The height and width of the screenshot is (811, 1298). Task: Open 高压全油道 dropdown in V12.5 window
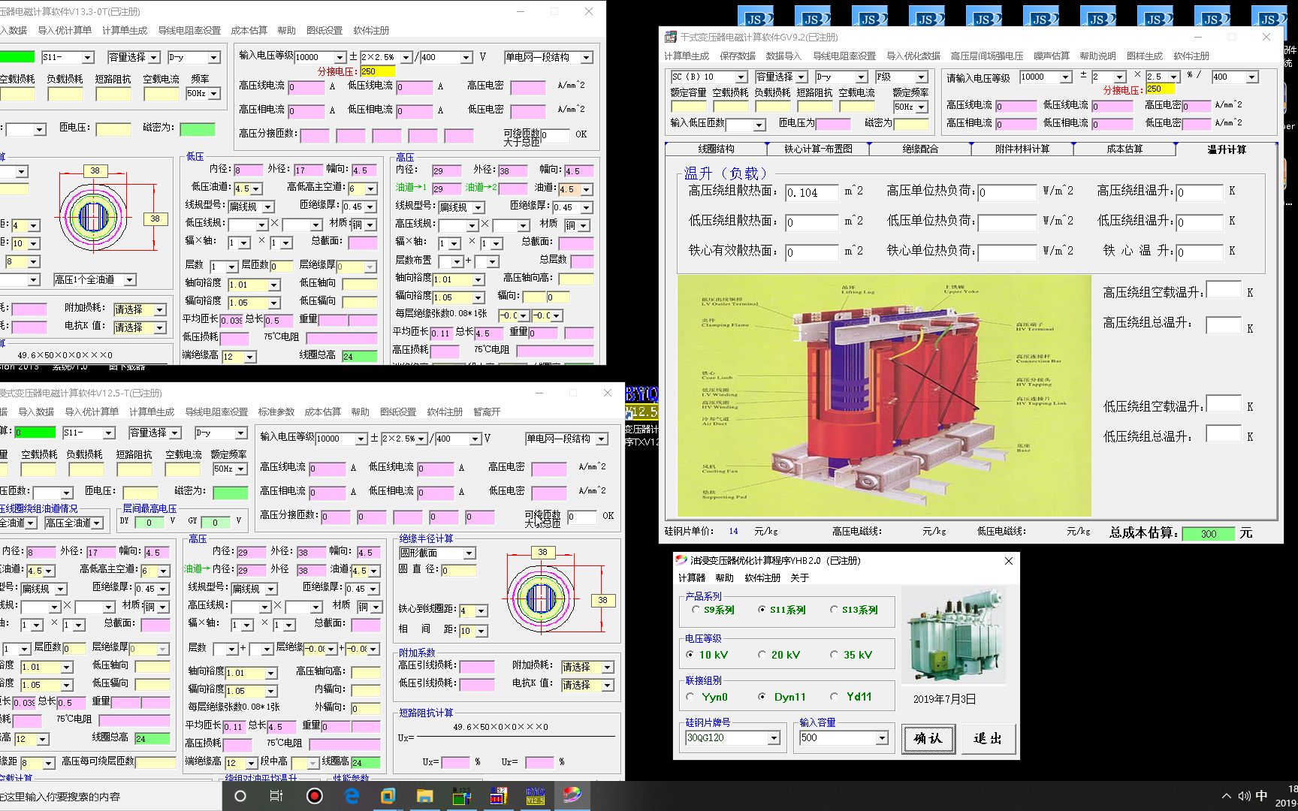coord(97,523)
